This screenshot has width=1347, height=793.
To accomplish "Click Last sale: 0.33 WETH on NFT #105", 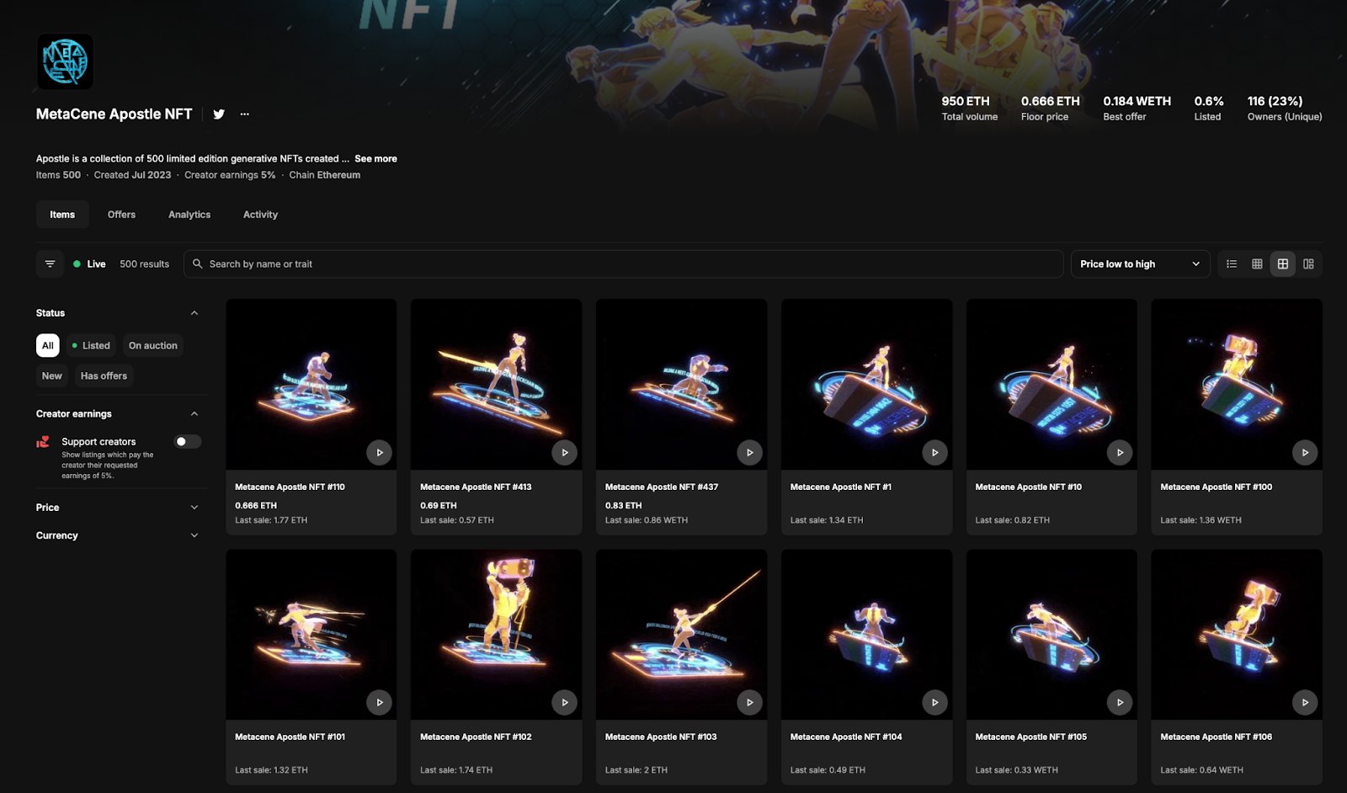I will coord(1016,770).
